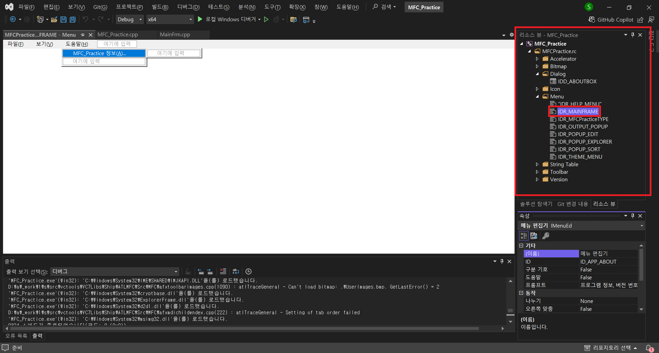
Task: Open the Debug configuration dropdown
Action: point(130,20)
